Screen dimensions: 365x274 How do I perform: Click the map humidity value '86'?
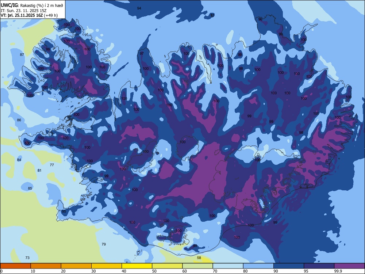[19, 120]
